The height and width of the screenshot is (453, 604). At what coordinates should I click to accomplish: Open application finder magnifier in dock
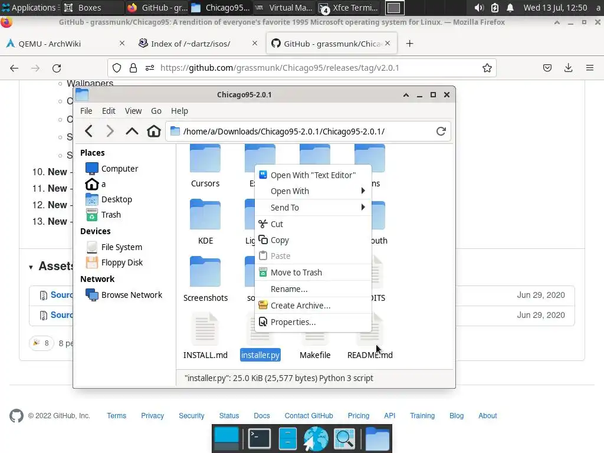(344, 438)
